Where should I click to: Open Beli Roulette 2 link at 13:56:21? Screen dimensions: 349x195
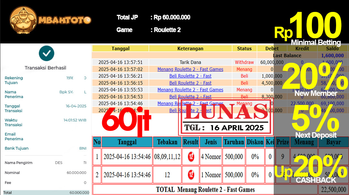pyautogui.click(x=190, y=76)
